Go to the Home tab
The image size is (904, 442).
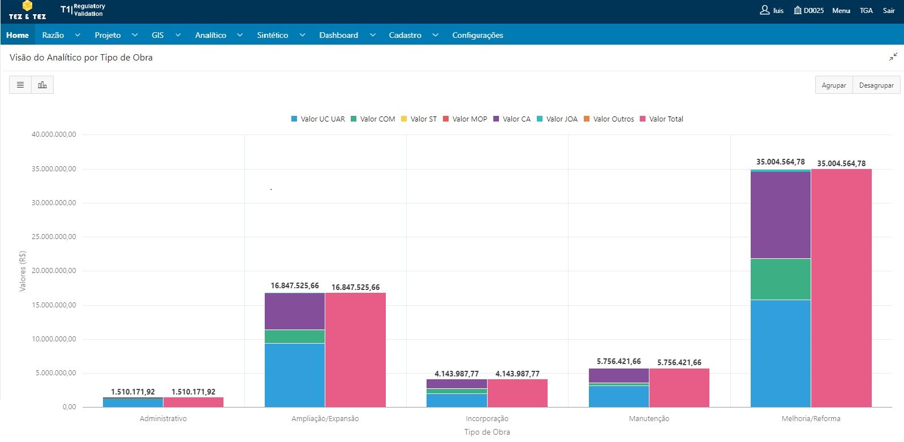(18, 35)
